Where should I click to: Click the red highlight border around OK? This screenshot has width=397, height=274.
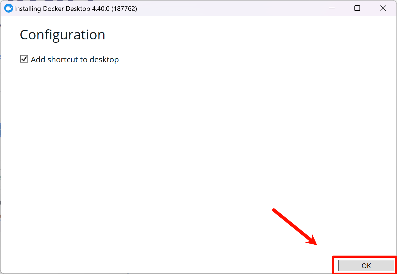364,256
